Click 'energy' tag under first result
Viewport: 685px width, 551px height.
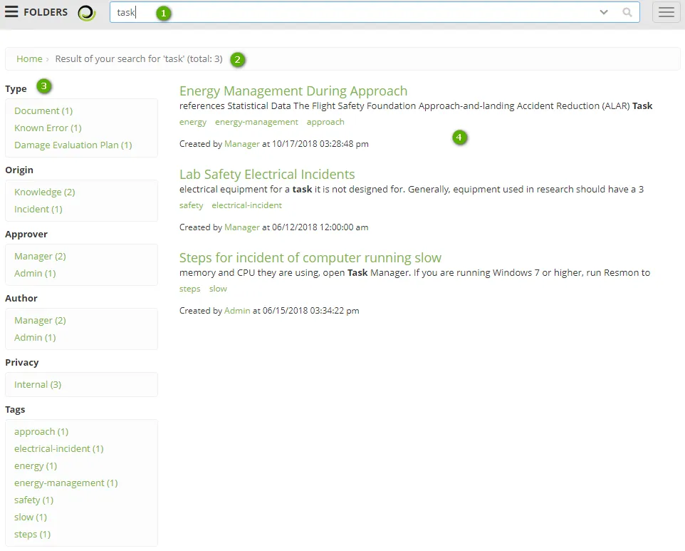tap(193, 122)
